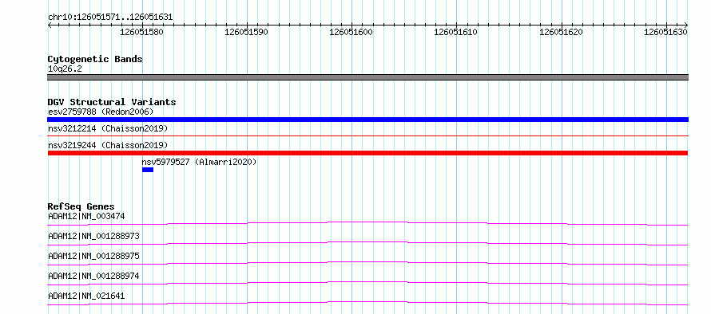
Task: Click the chr10:126051571..126051631 region label
Action: [110, 18]
